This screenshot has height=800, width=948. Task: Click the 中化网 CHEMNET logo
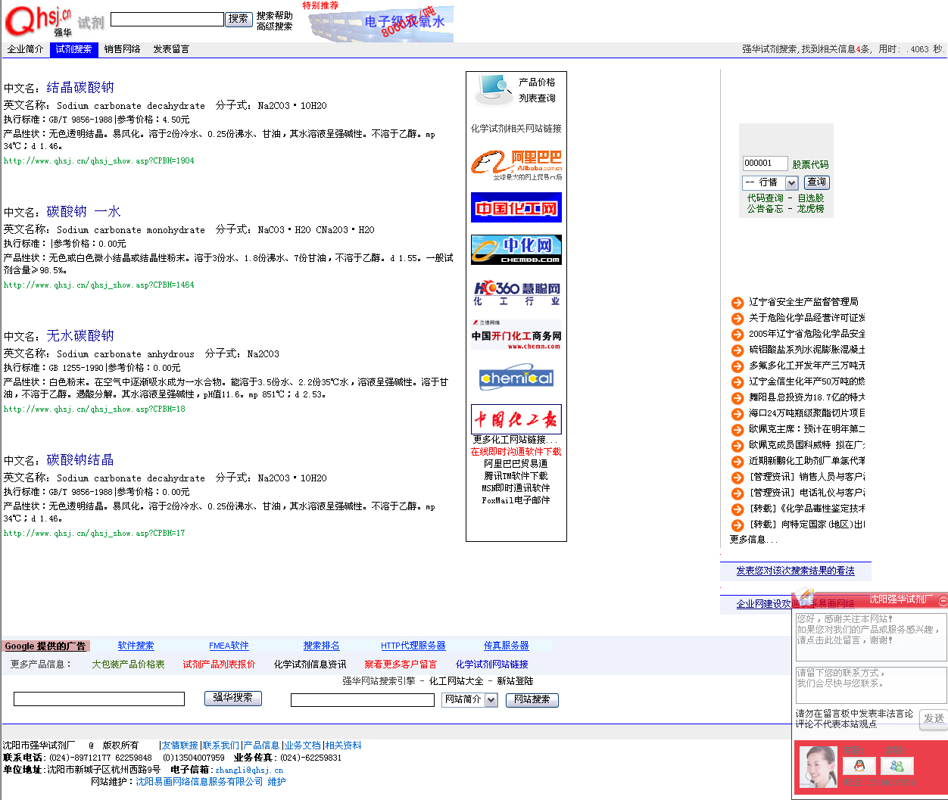pyautogui.click(x=516, y=249)
